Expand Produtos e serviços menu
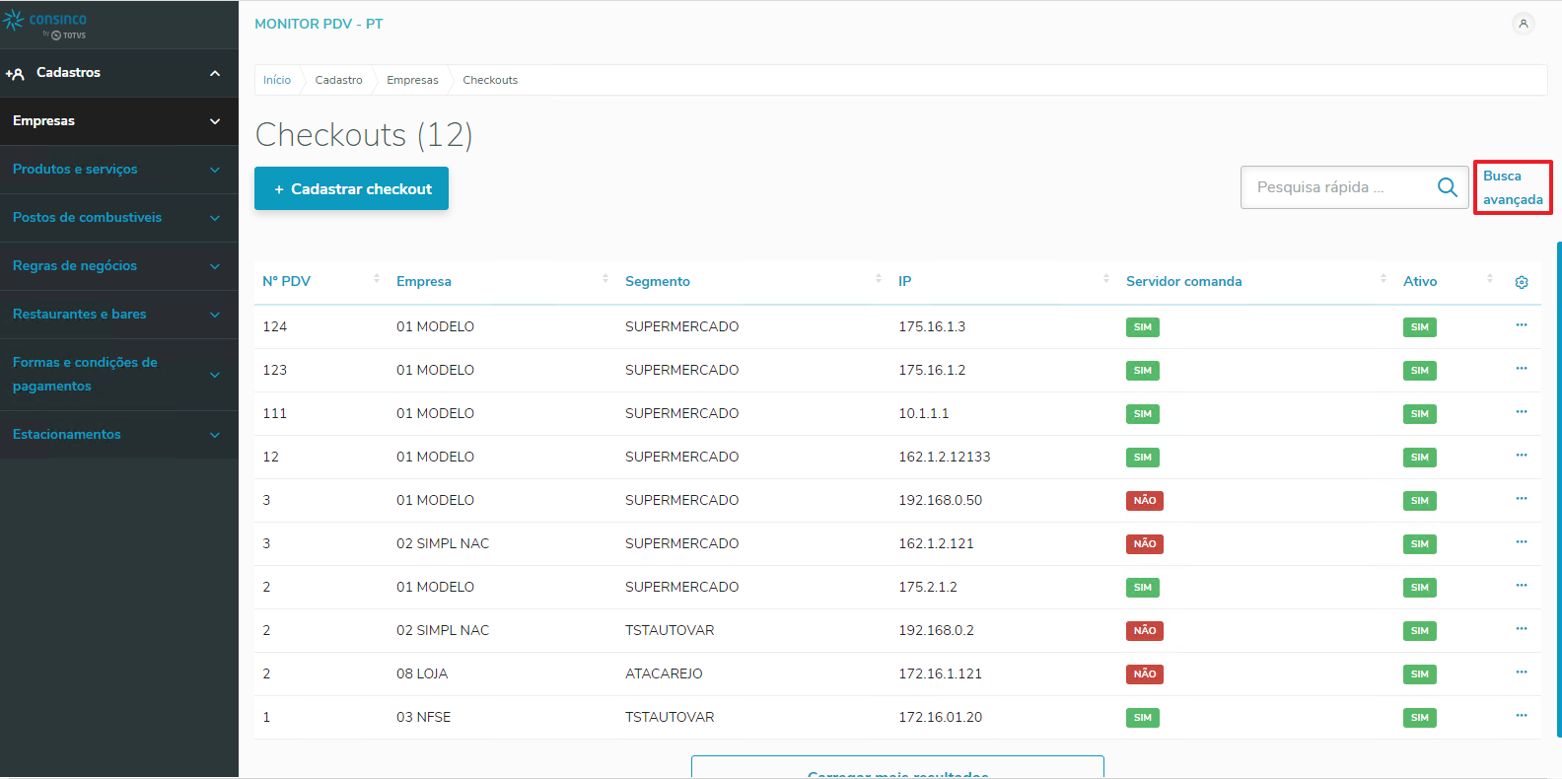The height and width of the screenshot is (779, 1562). 119,170
